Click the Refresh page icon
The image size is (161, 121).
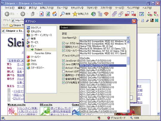coord(48,14)
